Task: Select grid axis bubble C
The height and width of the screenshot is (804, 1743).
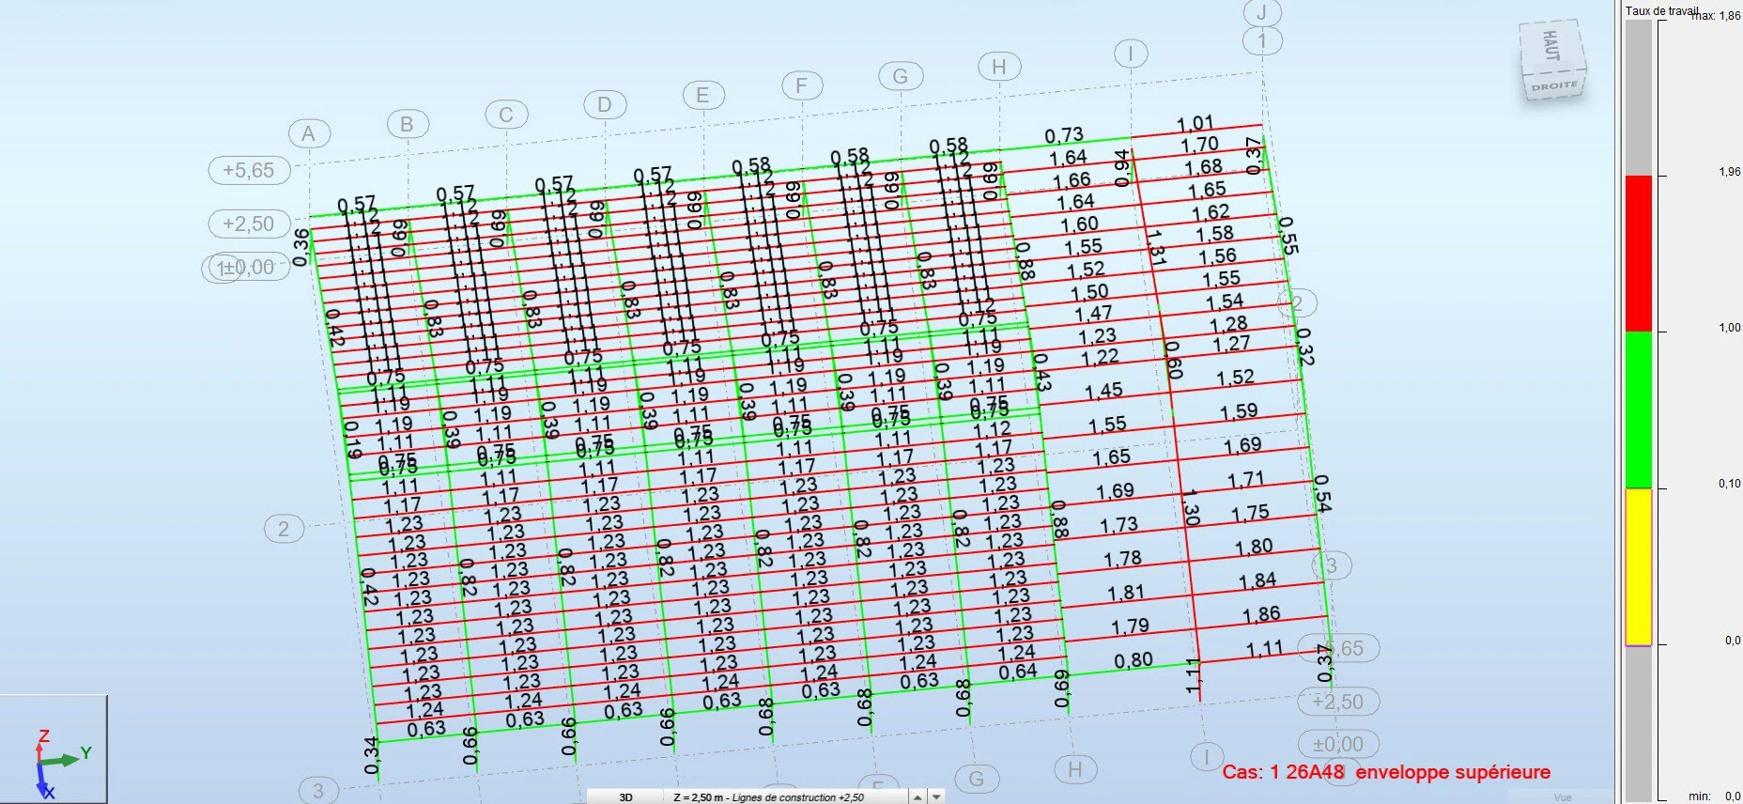Action: [506, 115]
